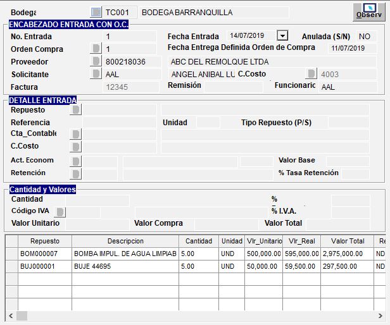Viewport: 390px width, 325px height.
Task: Click the 595,000.00 Vlr_Real cell
Action: [x=302, y=254]
